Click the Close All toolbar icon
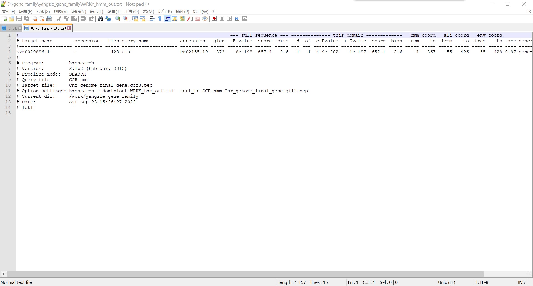 tap(42, 19)
